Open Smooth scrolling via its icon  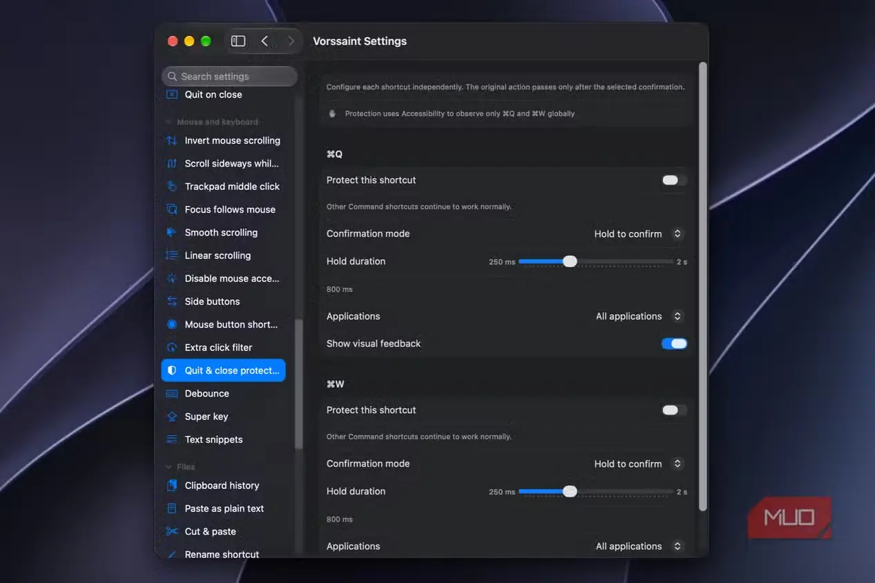pyautogui.click(x=172, y=232)
